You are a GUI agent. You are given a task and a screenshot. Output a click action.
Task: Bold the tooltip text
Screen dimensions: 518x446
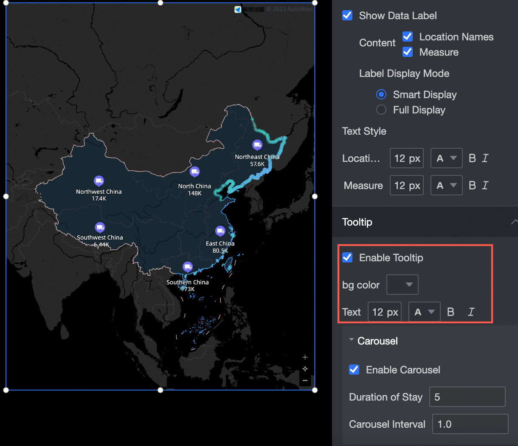[450, 312]
